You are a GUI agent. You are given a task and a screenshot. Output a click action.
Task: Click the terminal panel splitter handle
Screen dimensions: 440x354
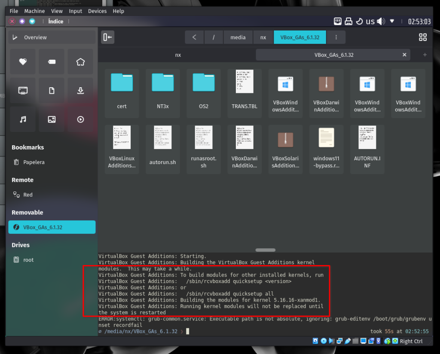point(266,250)
